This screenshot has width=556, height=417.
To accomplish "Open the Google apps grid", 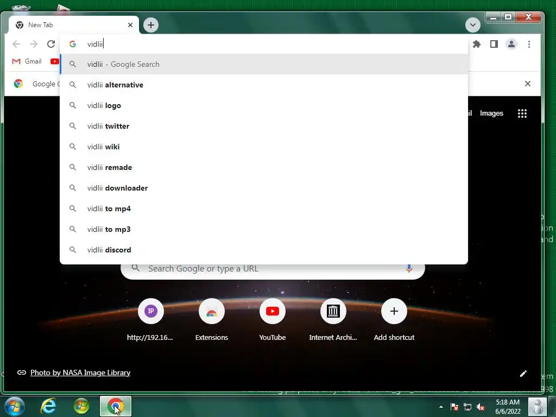I will 522,113.
